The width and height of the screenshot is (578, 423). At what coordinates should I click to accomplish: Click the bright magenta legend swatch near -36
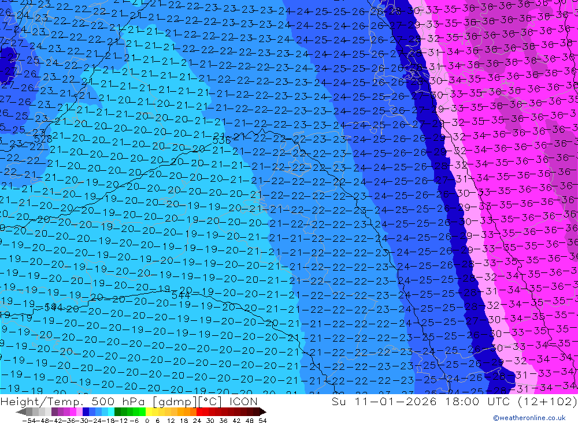click(x=73, y=411)
